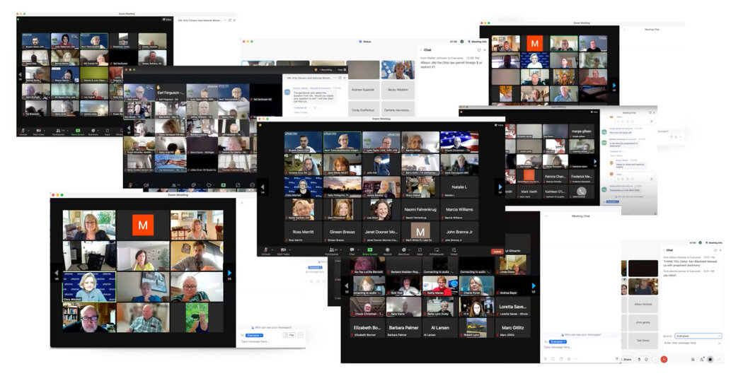Image resolution: width=743 pixels, height=388 pixels.
Task: Select Ross Merritt tile in center window
Action: (304, 233)
